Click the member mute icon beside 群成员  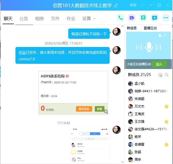160,75
